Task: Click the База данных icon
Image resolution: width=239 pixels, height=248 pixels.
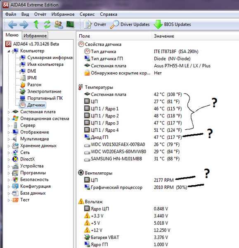Action: [x=15, y=193]
